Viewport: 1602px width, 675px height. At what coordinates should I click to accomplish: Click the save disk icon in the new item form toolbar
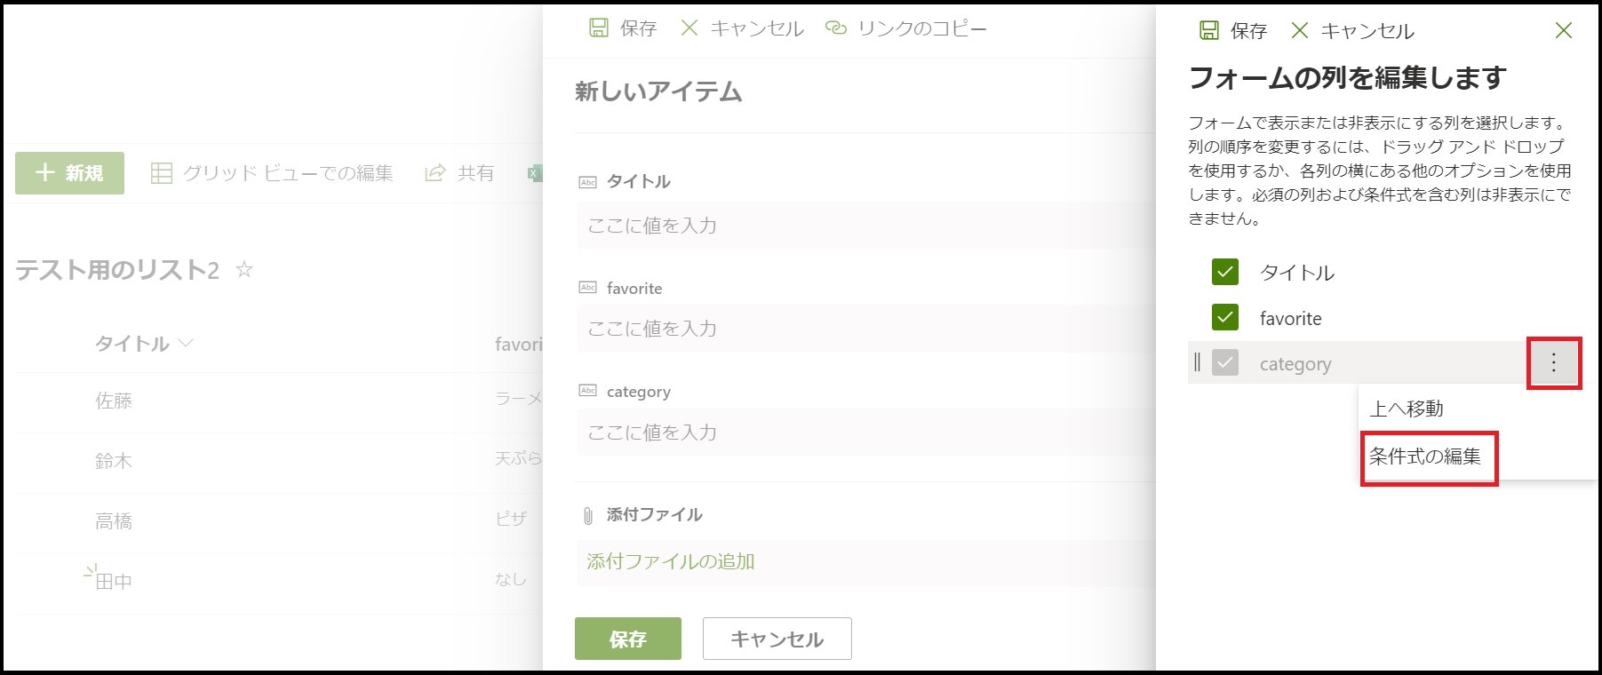click(x=599, y=28)
